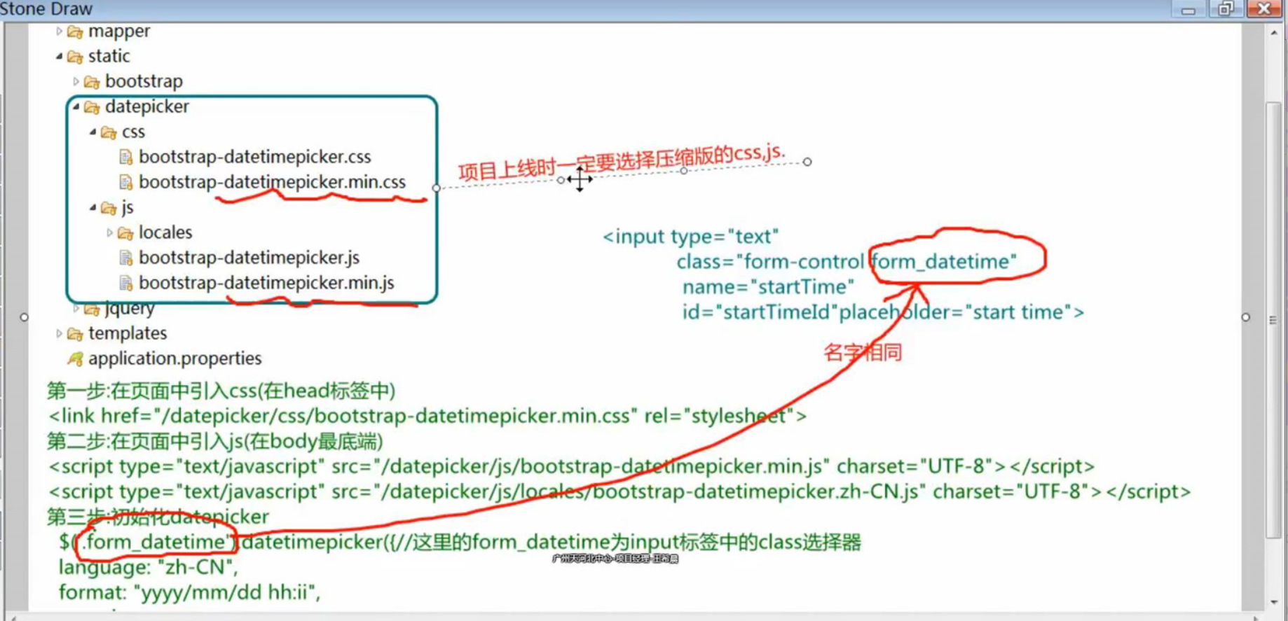Collapse the css folder arrow
1288x621 pixels.
pos(93,132)
